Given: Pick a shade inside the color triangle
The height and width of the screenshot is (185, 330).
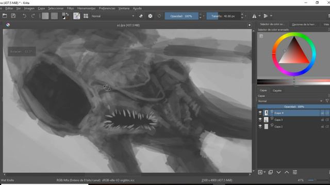Looking at the screenshot, I should pos(294,53).
